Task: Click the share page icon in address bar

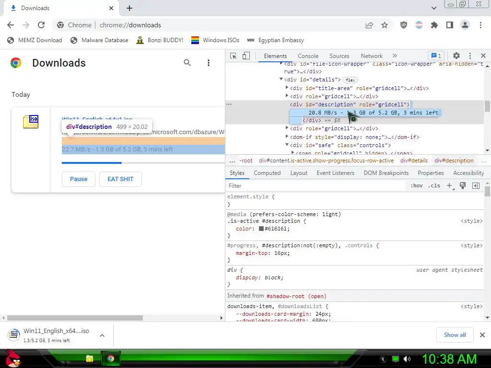Action: pos(369,25)
